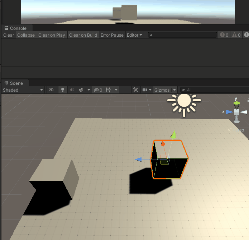Toggle Error Pause in the Console
This screenshot has width=249, height=240.
tap(112, 35)
